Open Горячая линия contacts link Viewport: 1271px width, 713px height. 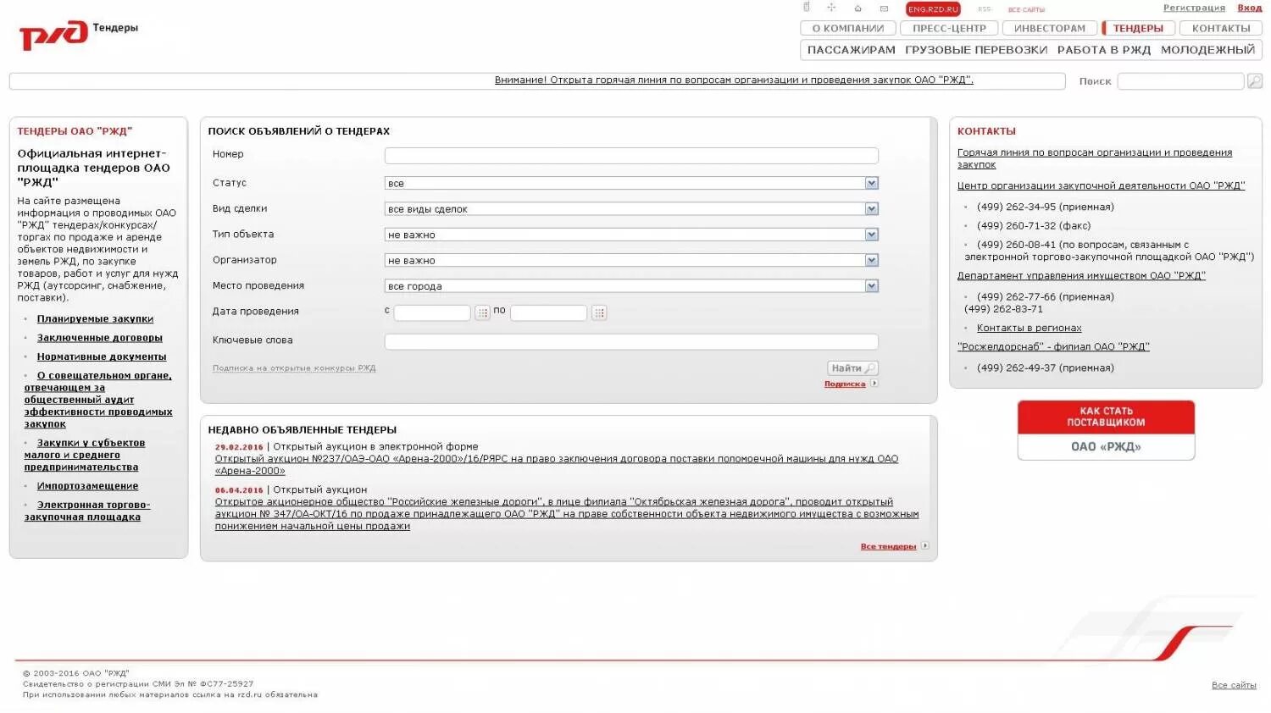tap(1095, 158)
